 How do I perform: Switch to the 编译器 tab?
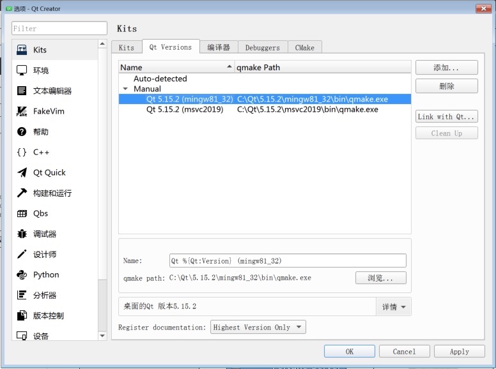click(219, 47)
